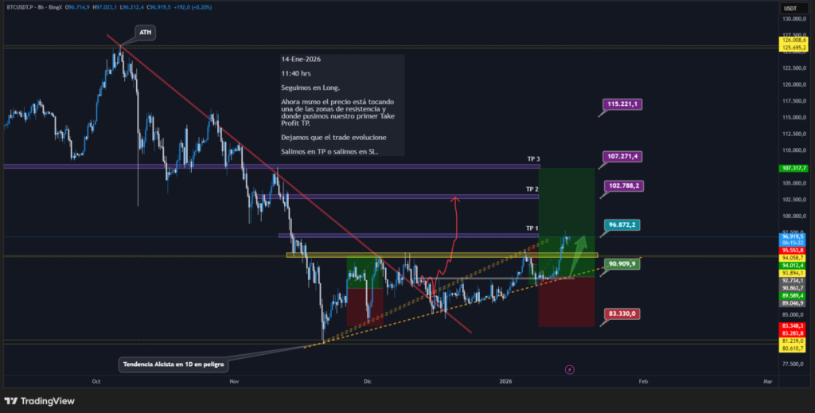
Task: Select the ATH callout label
Action: [146, 33]
